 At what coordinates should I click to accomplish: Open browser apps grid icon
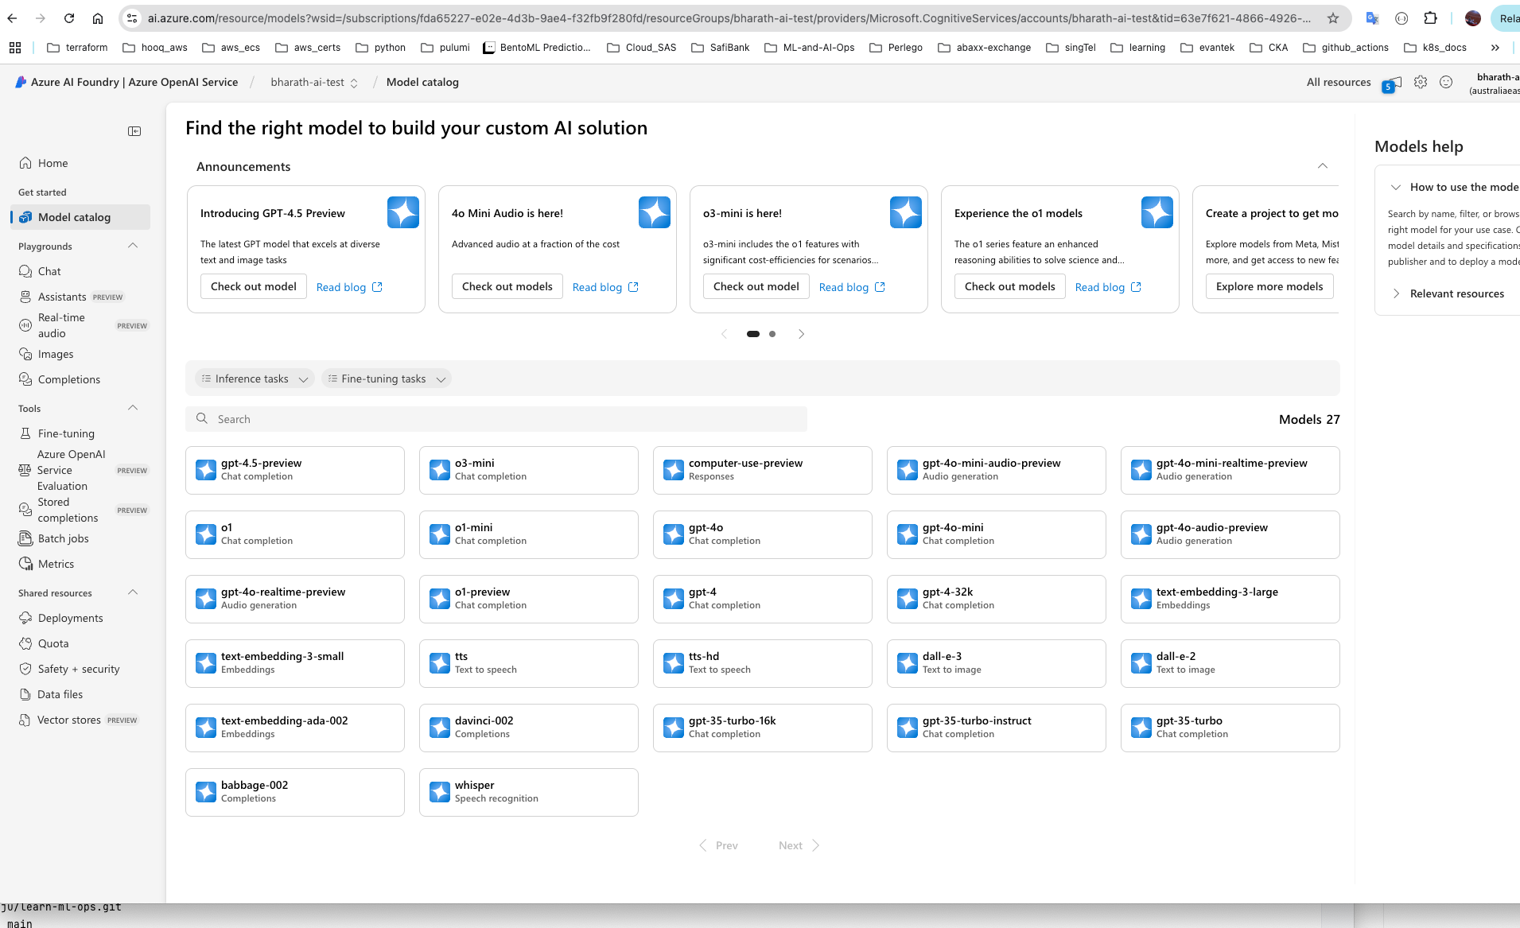[x=15, y=48]
